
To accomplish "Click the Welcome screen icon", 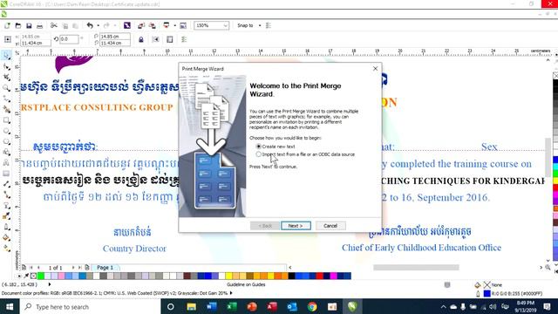I will pos(183,25).
